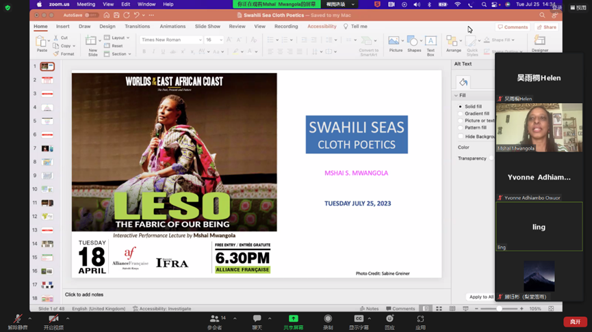Open the Designer pane

tap(539, 42)
